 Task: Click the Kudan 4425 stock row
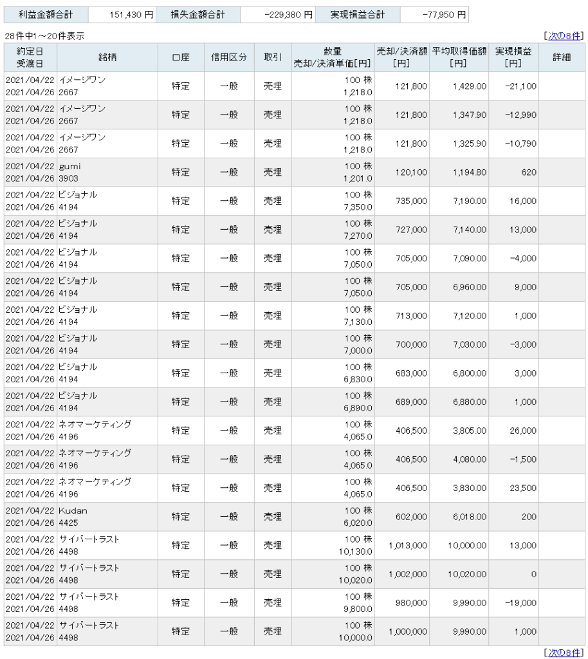[293, 517]
